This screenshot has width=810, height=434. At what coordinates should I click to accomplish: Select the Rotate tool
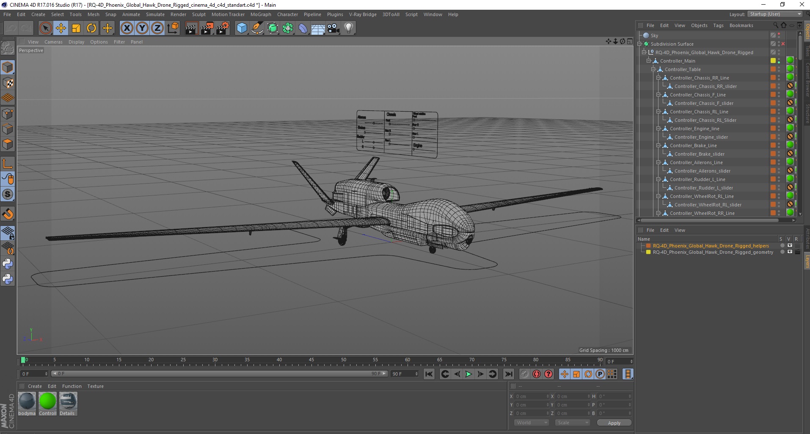(x=91, y=28)
